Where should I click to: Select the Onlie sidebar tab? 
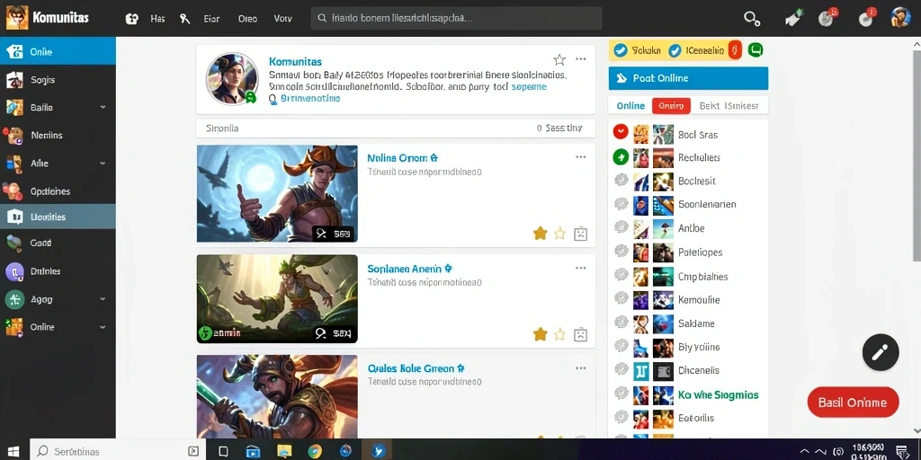pos(58,51)
